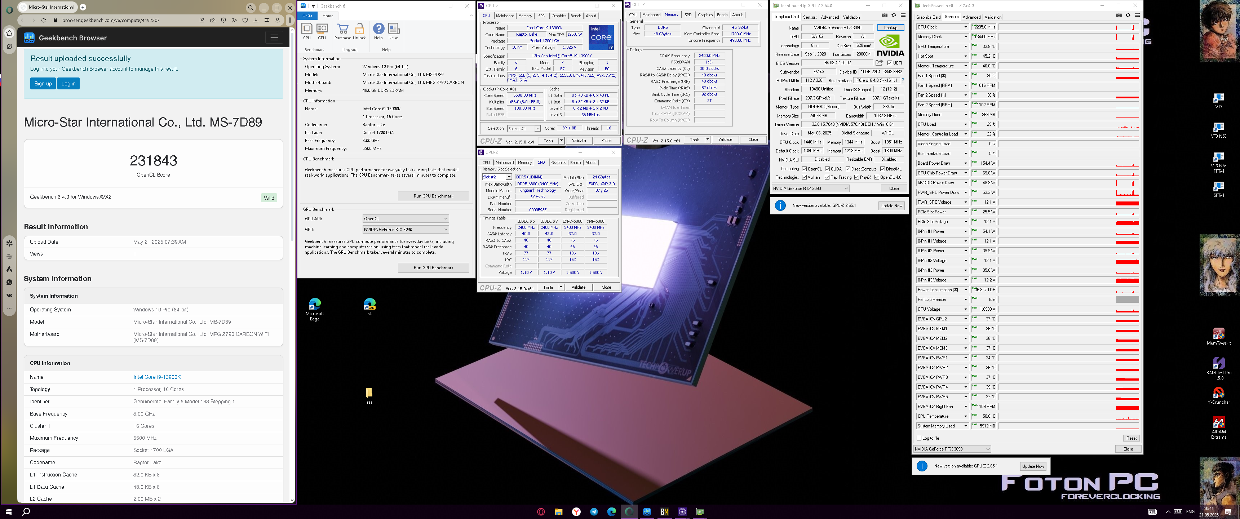Screen dimensions: 1240x519
Task: Open the Файл menu in Geekbench 6
Action: tap(307, 16)
